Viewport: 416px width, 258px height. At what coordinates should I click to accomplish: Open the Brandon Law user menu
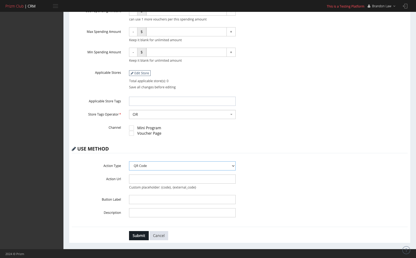point(381,6)
